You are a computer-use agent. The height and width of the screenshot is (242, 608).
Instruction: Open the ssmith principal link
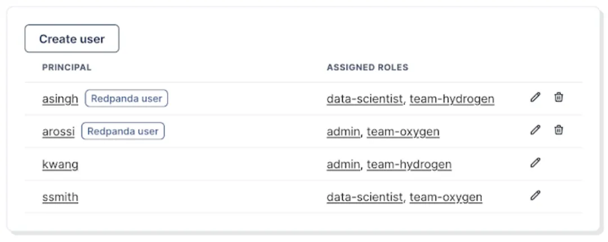(60, 197)
